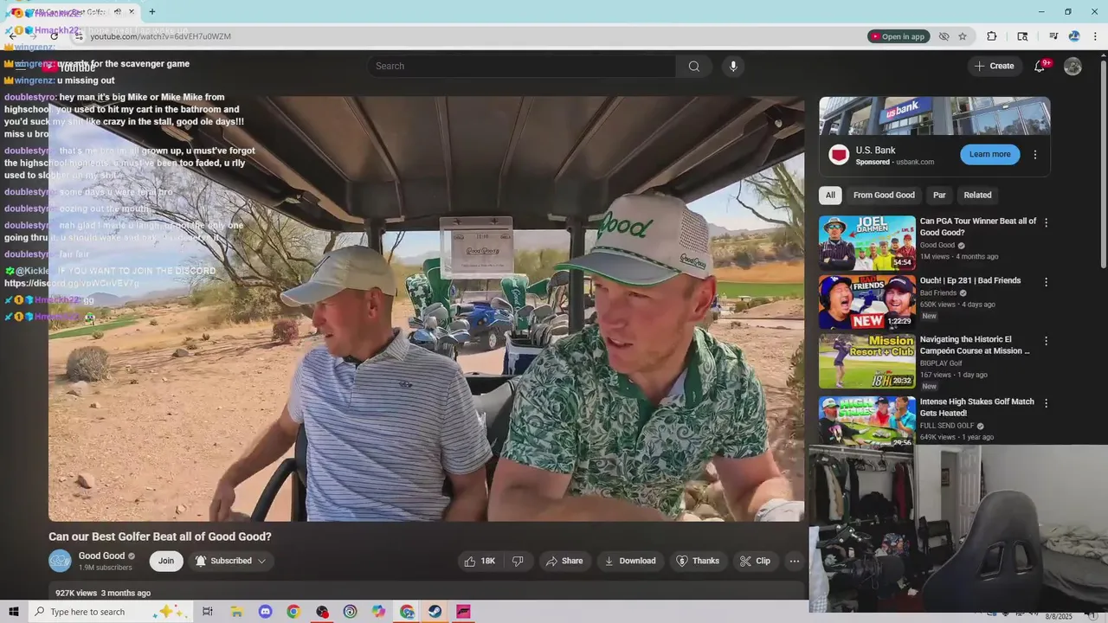Click the Good Good channel avatar
The height and width of the screenshot is (623, 1108).
click(x=60, y=561)
